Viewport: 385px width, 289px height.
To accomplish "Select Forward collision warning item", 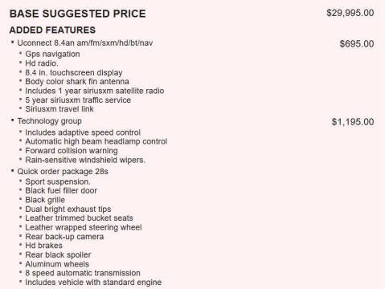I will (72, 151).
